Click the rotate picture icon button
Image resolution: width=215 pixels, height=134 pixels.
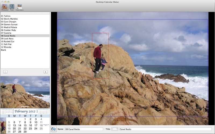tap(54, 129)
